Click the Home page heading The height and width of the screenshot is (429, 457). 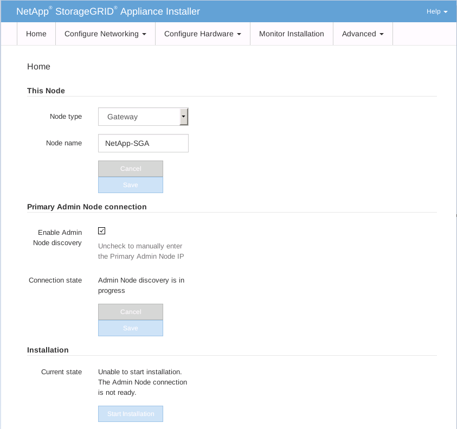click(x=38, y=67)
